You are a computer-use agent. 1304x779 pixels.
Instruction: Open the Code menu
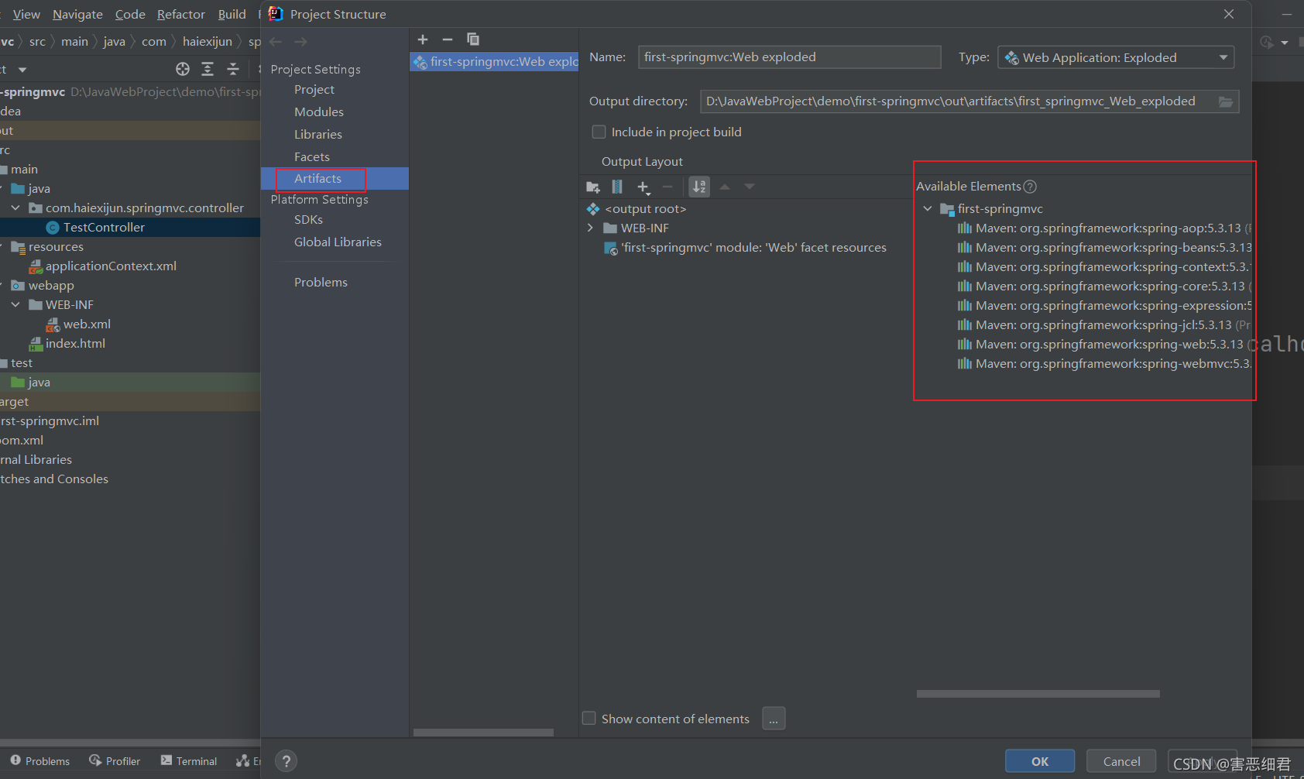(130, 14)
